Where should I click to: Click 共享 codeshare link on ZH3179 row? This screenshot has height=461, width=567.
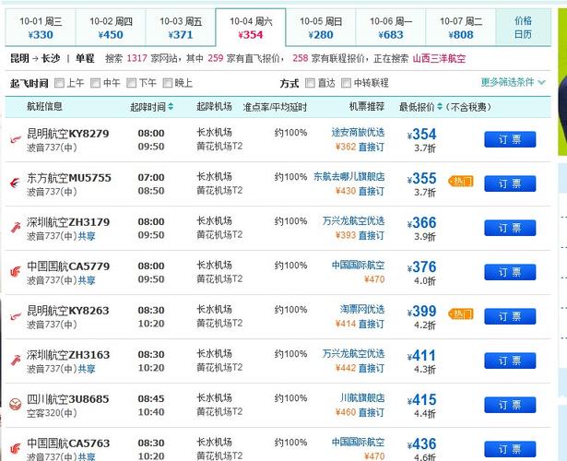pos(87,236)
